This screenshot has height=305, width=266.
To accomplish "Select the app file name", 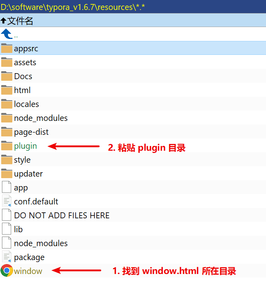I will (21, 188).
